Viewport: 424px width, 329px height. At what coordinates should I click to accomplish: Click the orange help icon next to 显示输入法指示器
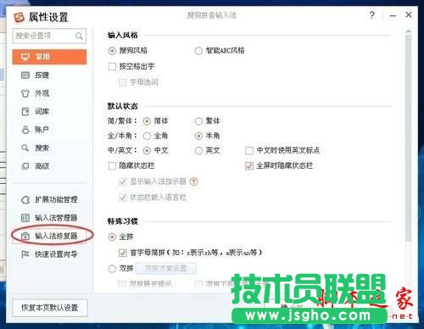click(x=193, y=181)
